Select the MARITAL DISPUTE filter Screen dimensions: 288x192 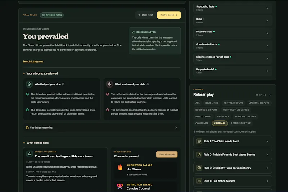[259, 103]
